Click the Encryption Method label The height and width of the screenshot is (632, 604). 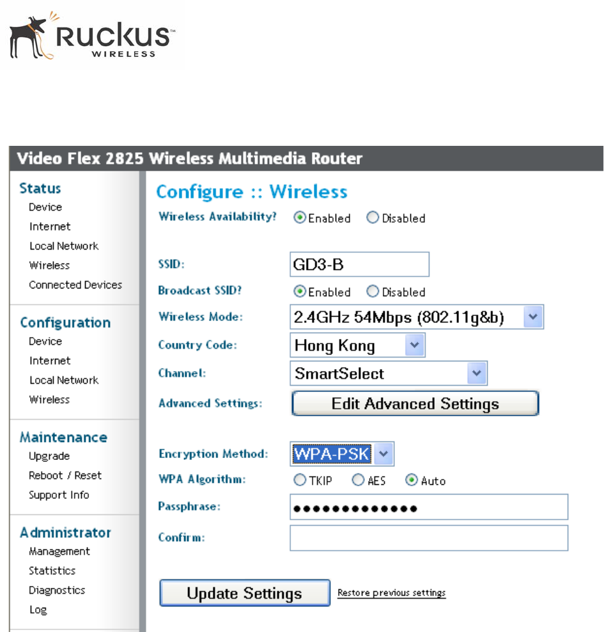[213, 454]
